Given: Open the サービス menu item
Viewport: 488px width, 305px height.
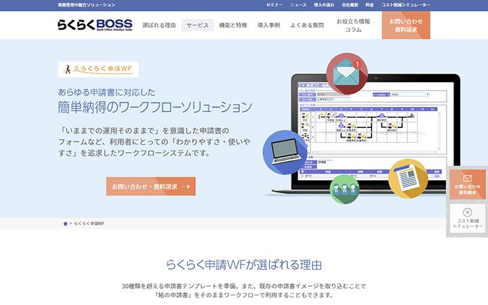Looking at the screenshot, I should coord(197,25).
